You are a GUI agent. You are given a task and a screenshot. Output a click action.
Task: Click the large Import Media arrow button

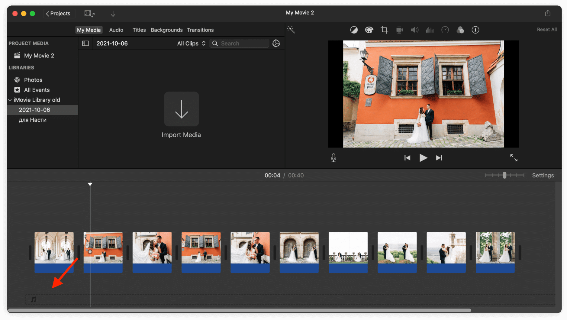[x=181, y=109]
